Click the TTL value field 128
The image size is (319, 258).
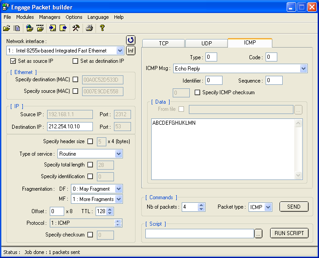pyautogui.click(x=101, y=211)
